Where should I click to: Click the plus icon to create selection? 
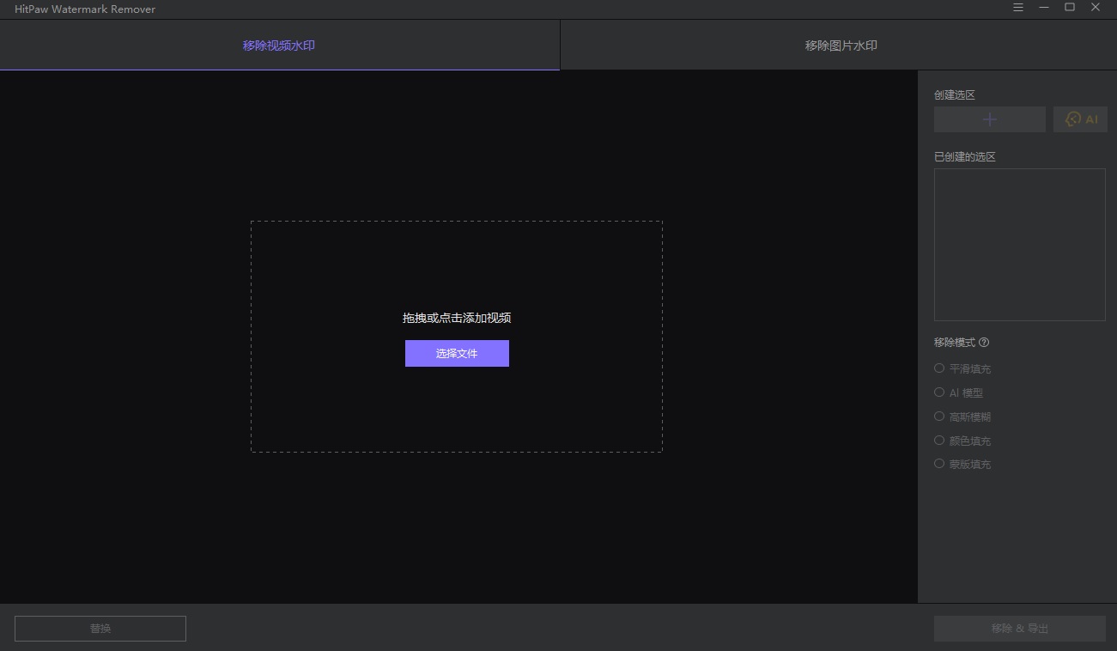[990, 119]
